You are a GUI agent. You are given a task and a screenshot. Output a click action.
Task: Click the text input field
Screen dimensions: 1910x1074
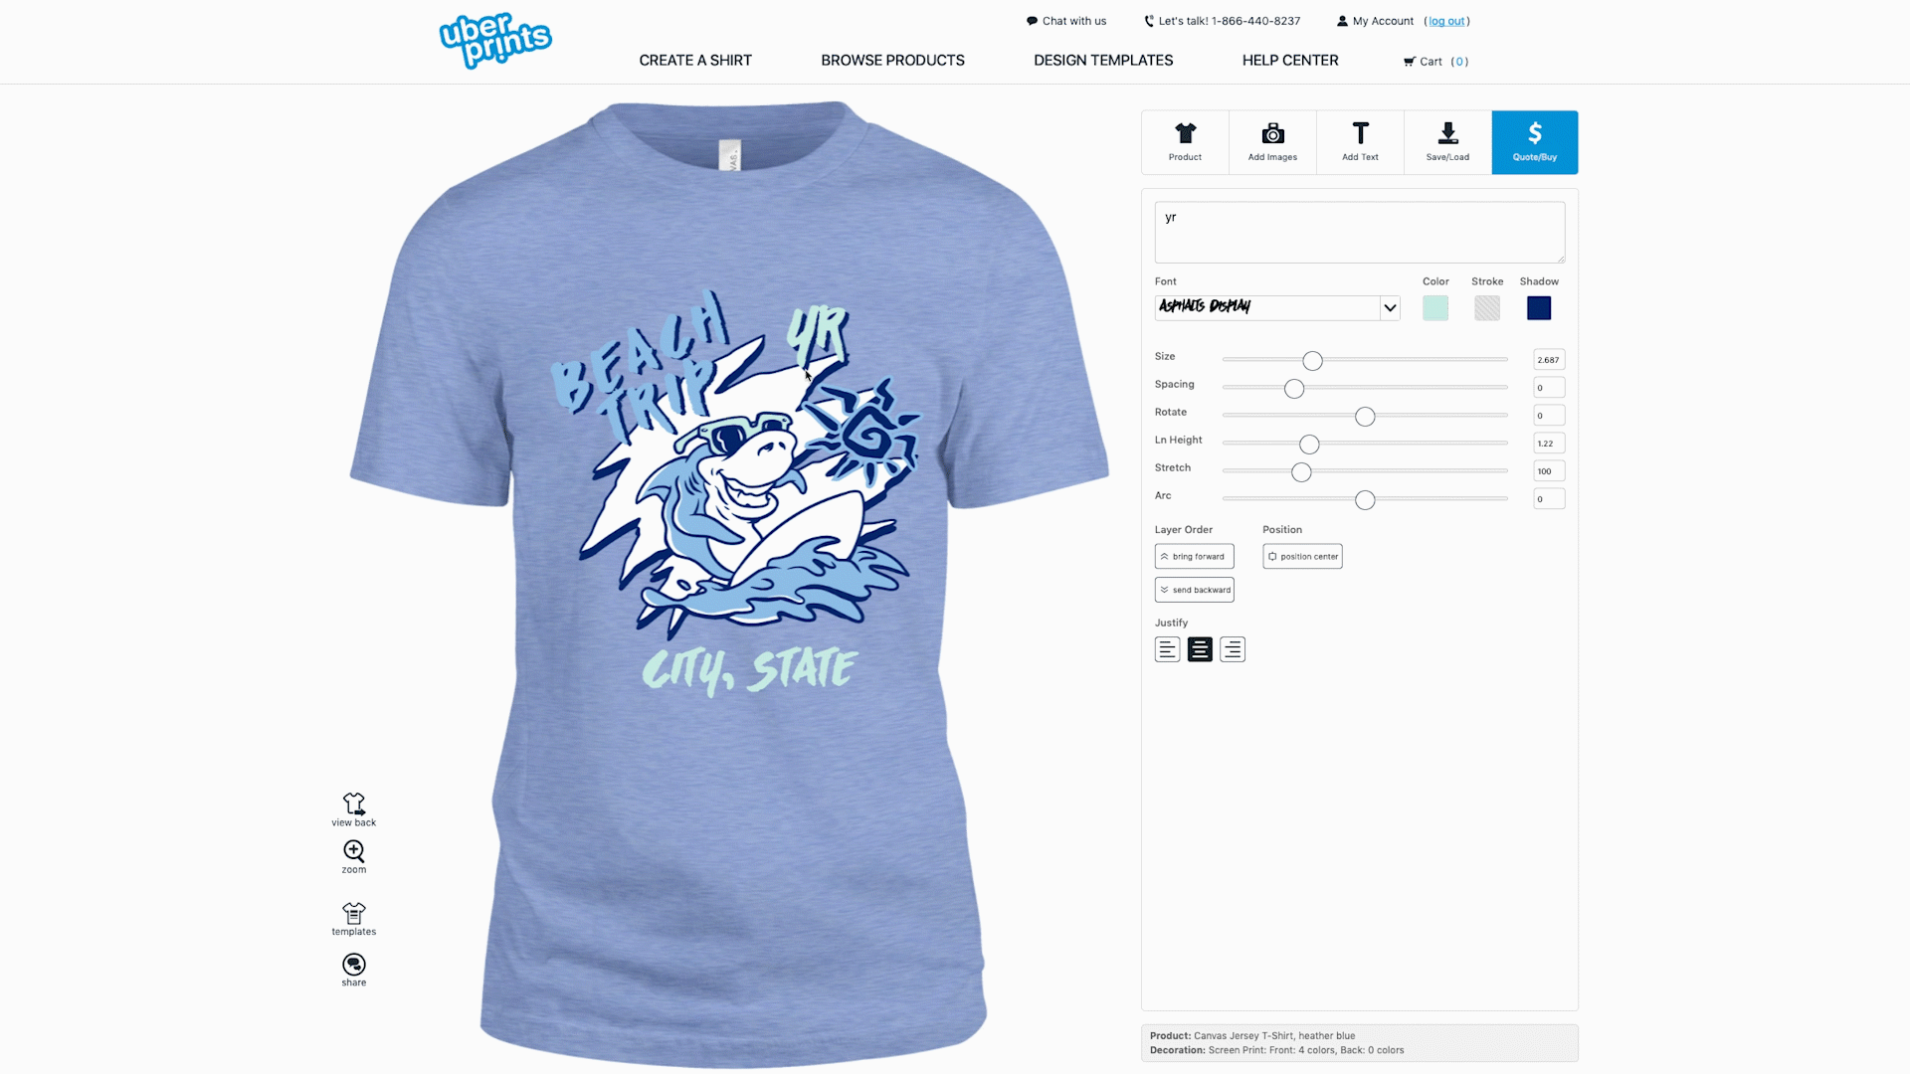(1359, 232)
